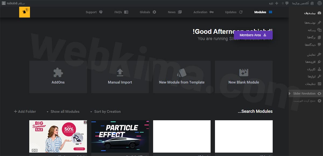Open the Support help section
Screen dimensions: 323x156
(94, 12)
